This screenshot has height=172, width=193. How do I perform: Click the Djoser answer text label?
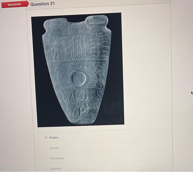[54, 148]
